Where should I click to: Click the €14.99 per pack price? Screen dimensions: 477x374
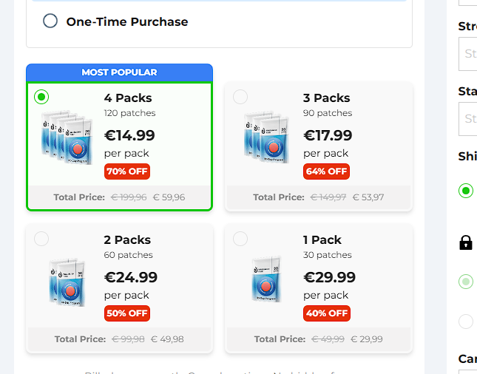coord(129,135)
